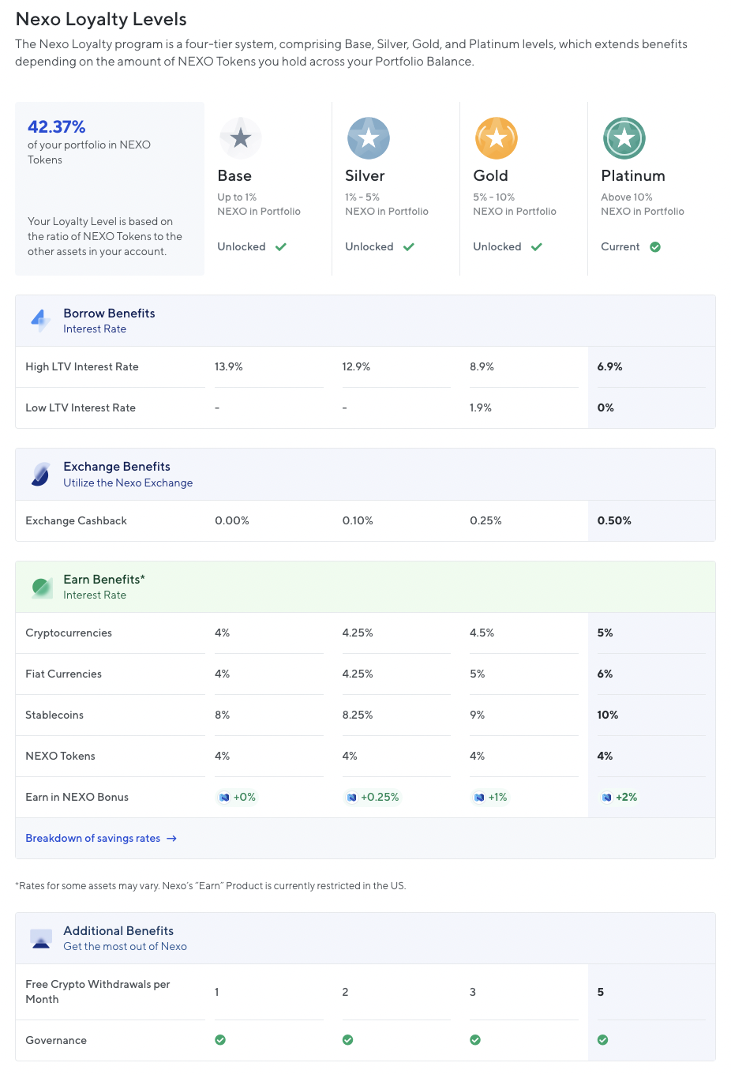
Task: Select the Earn Benefits section heading
Action: 104,580
